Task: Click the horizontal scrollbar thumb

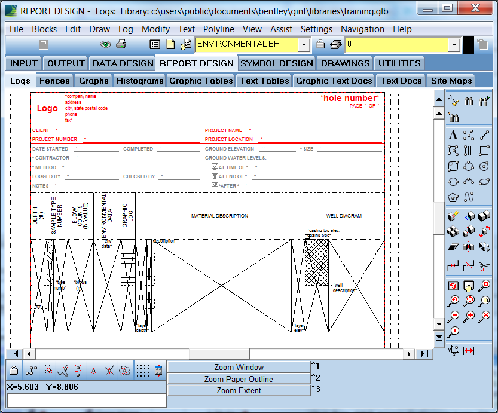Action: (219, 353)
